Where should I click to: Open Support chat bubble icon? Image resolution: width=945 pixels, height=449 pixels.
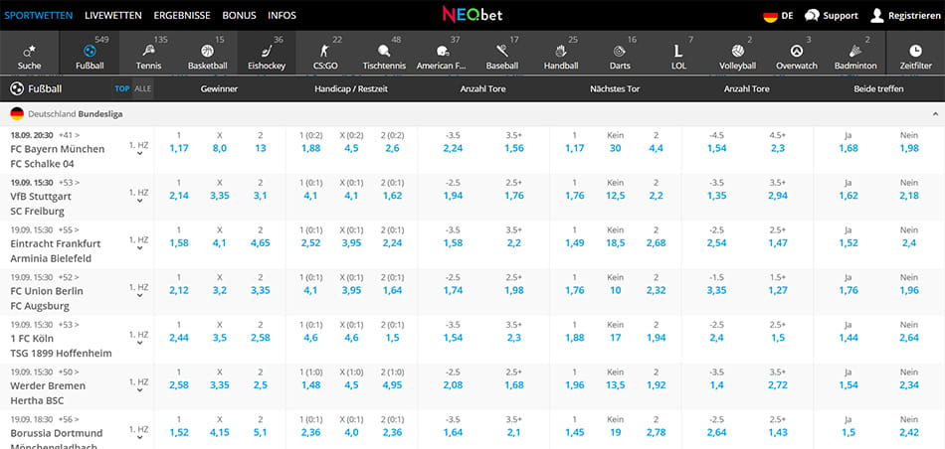click(x=812, y=16)
